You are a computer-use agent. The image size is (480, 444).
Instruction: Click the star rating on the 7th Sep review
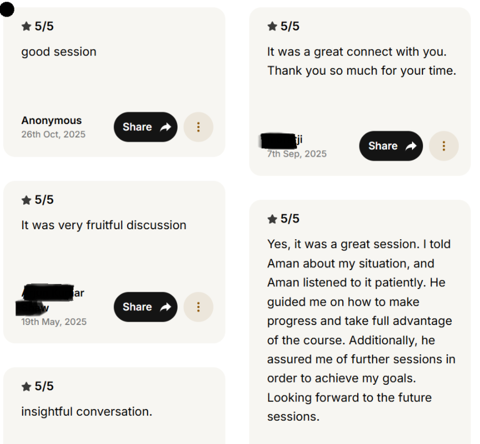coord(272,25)
